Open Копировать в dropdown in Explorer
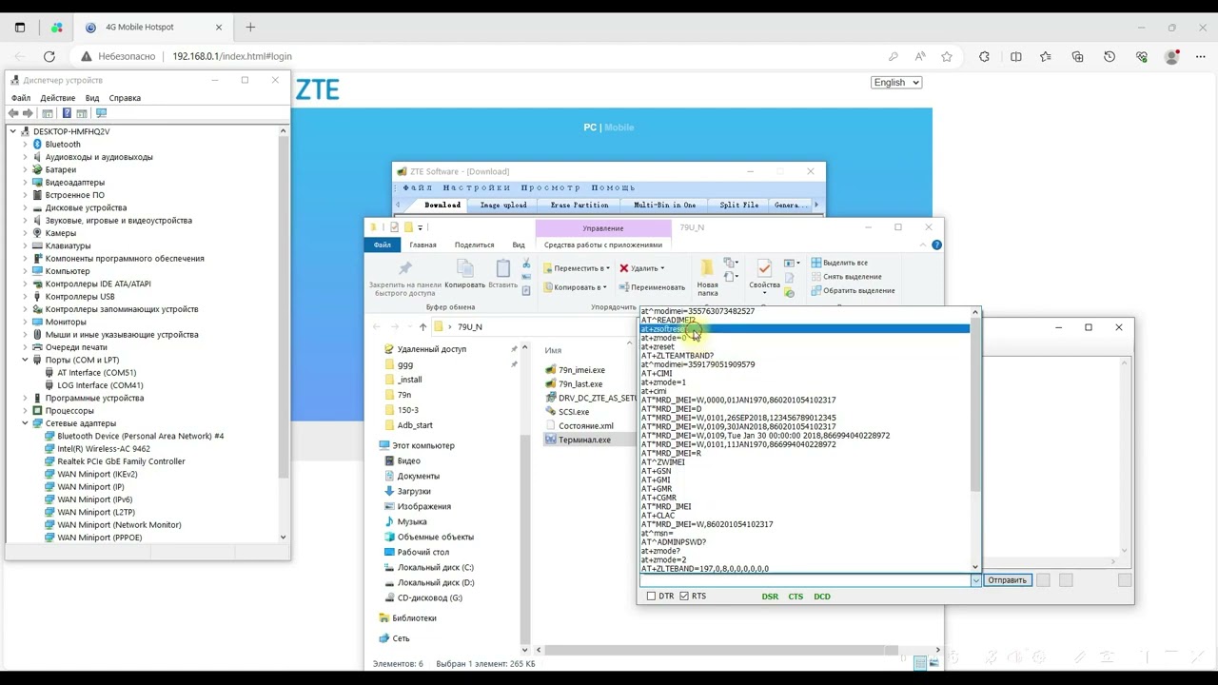This screenshot has height=685, width=1218. coord(575,287)
